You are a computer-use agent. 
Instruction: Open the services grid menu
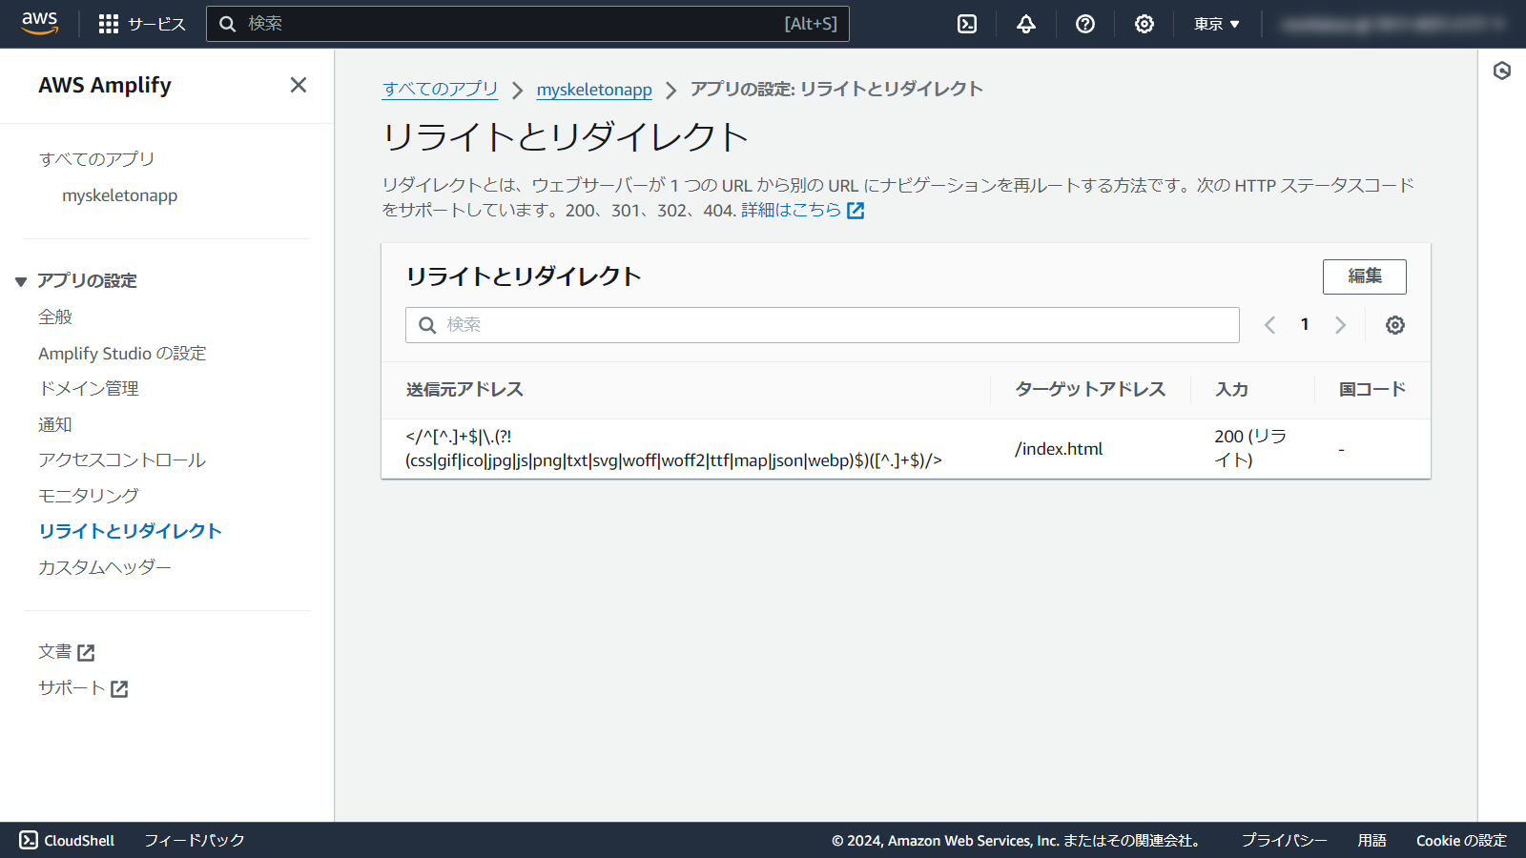click(109, 24)
